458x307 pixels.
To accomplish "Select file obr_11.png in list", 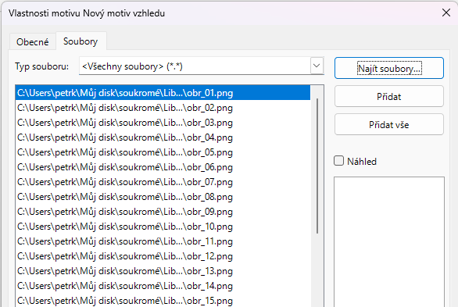I will click(x=163, y=241).
